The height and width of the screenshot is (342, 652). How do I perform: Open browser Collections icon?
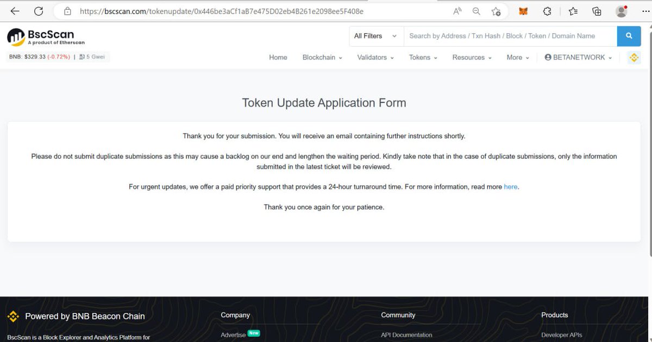(x=596, y=11)
